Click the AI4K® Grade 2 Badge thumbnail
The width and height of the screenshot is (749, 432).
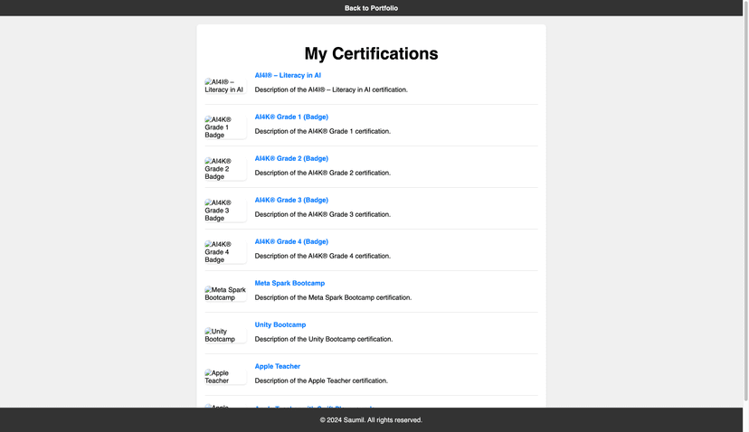225,169
